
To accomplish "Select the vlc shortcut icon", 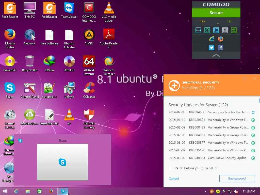I will pyautogui.click(x=69, y=117).
